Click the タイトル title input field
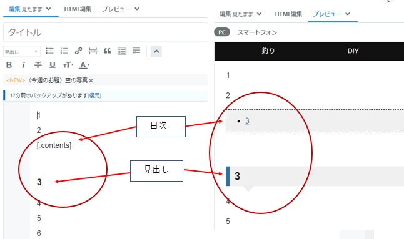This screenshot has height=239, width=404. tap(106, 32)
